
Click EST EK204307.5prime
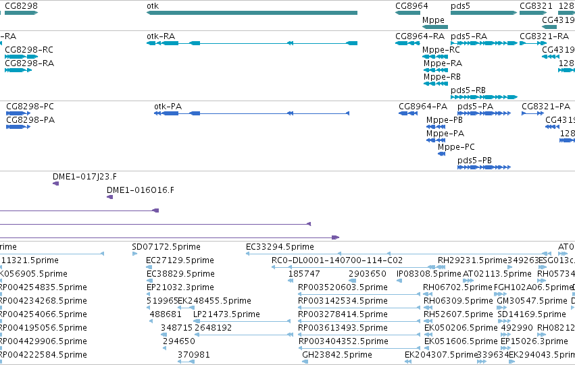(x=408, y=362)
